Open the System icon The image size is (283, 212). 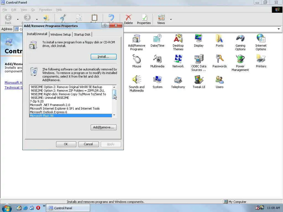pos(157,82)
